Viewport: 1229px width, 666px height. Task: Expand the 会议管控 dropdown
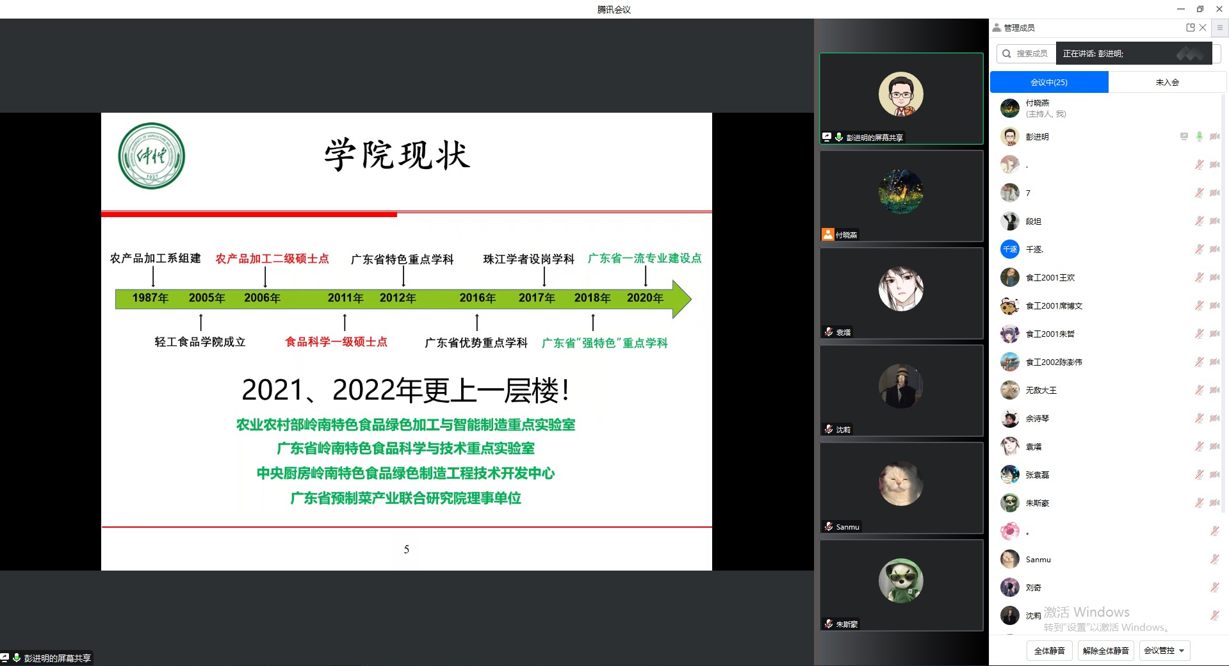coord(1164,650)
